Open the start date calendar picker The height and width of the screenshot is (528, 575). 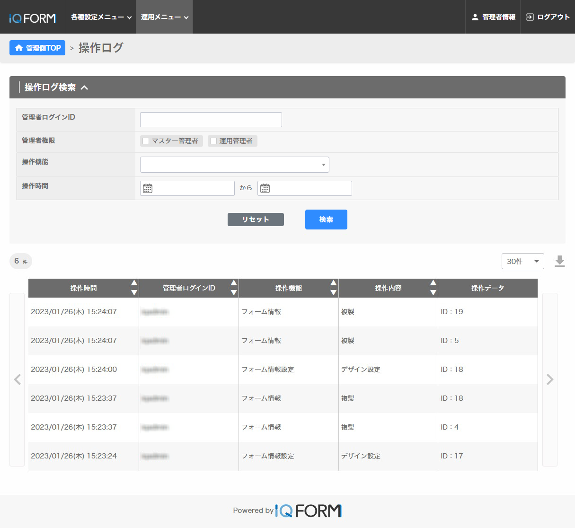[x=148, y=188]
